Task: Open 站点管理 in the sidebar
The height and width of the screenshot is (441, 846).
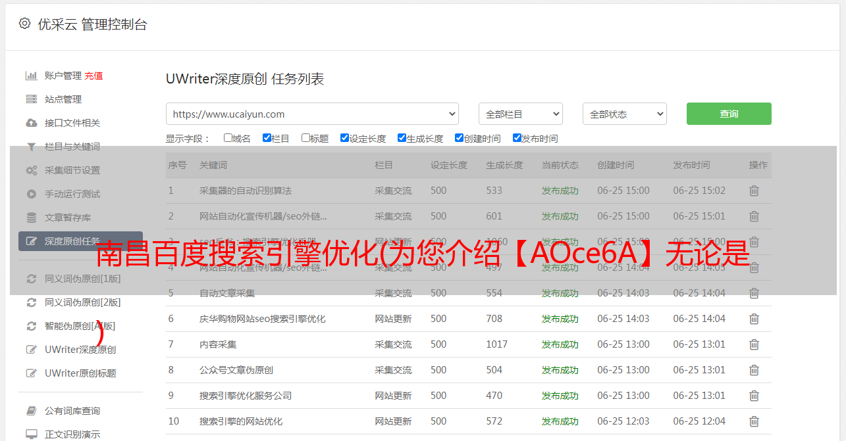Action: coord(63,99)
